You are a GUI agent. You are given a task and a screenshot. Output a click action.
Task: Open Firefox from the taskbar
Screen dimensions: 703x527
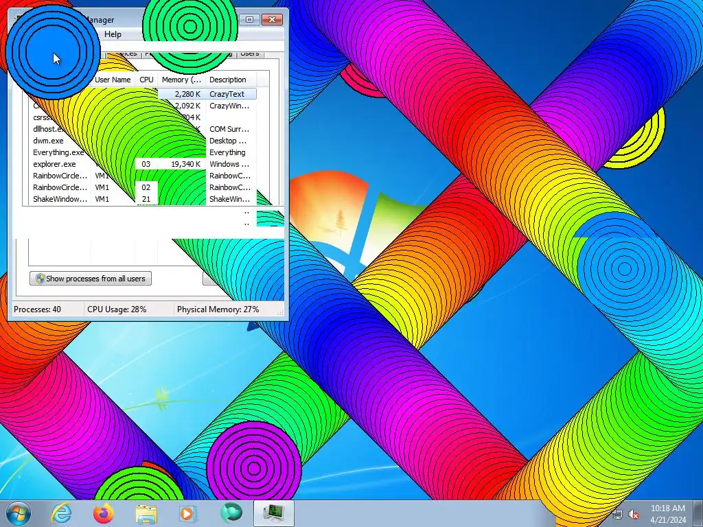pos(104,513)
